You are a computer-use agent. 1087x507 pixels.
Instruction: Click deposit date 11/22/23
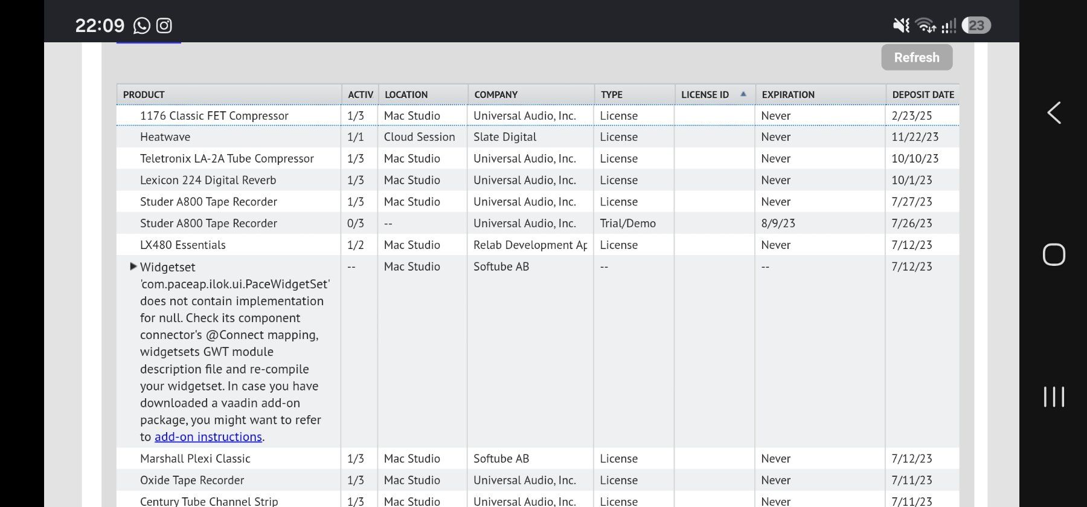[915, 137]
